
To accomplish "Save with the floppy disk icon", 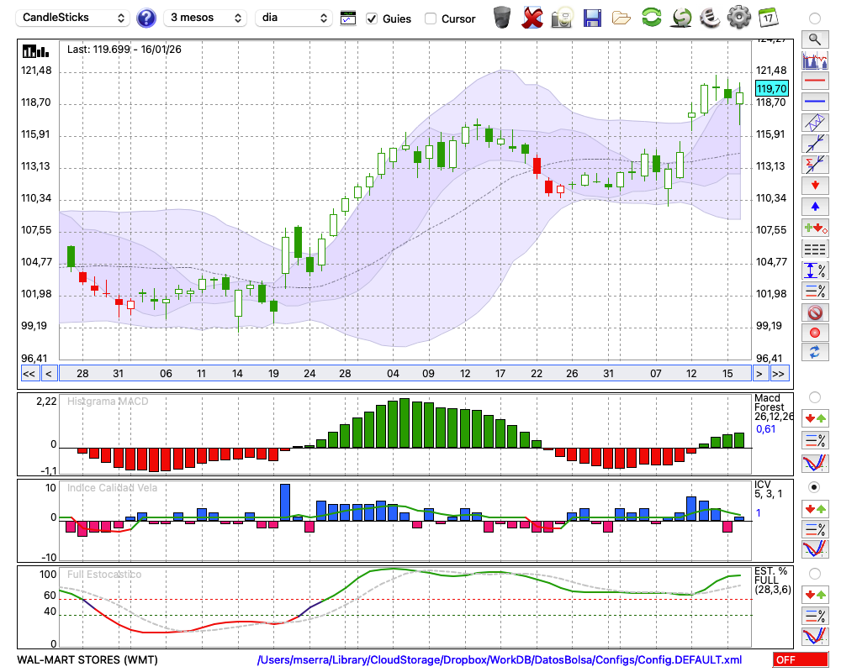I will (x=591, y=18).
